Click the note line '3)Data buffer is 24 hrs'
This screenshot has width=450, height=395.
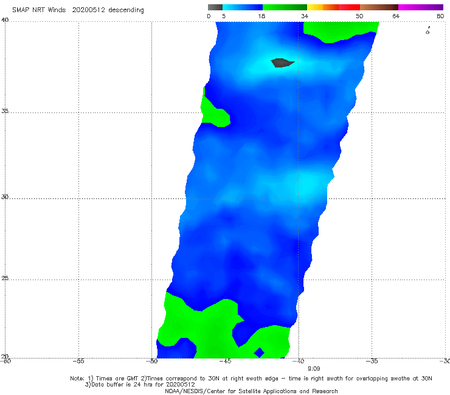140,385
